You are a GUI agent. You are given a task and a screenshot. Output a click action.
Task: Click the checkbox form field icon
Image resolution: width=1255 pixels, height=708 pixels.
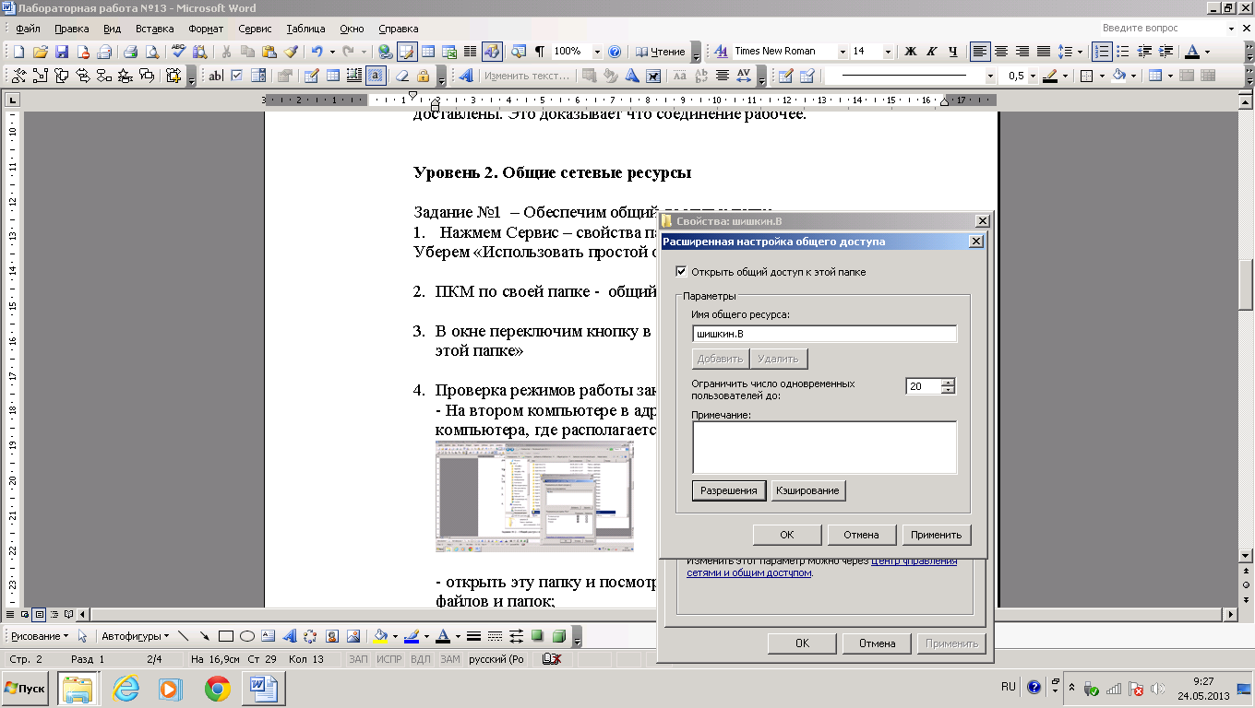tap(237, 76)
